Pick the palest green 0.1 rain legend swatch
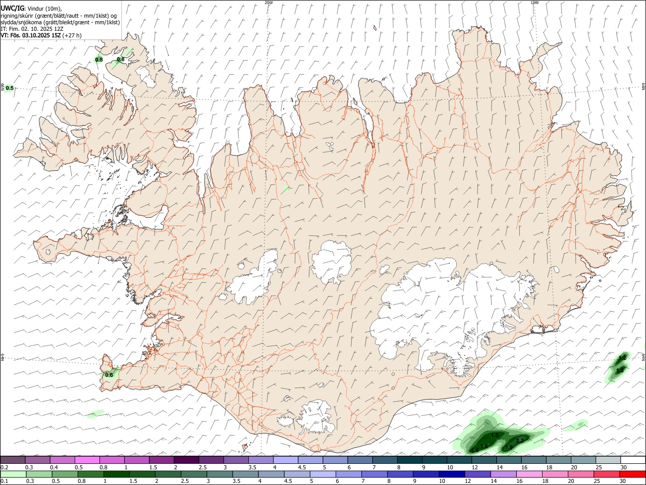Image resolution: width=646 pixels, height=485 pixels. pos(13,474)
